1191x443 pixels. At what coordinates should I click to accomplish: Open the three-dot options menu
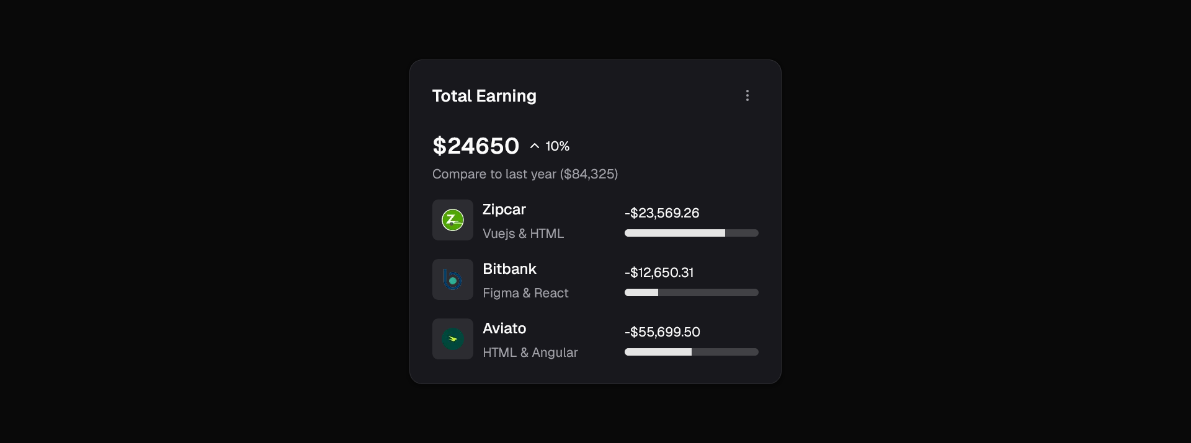pos(747,95)
